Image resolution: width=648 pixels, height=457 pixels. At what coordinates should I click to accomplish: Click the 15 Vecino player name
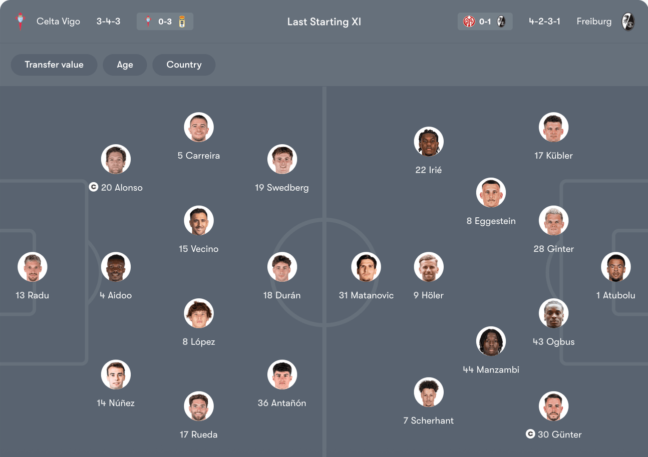(199, 249)
